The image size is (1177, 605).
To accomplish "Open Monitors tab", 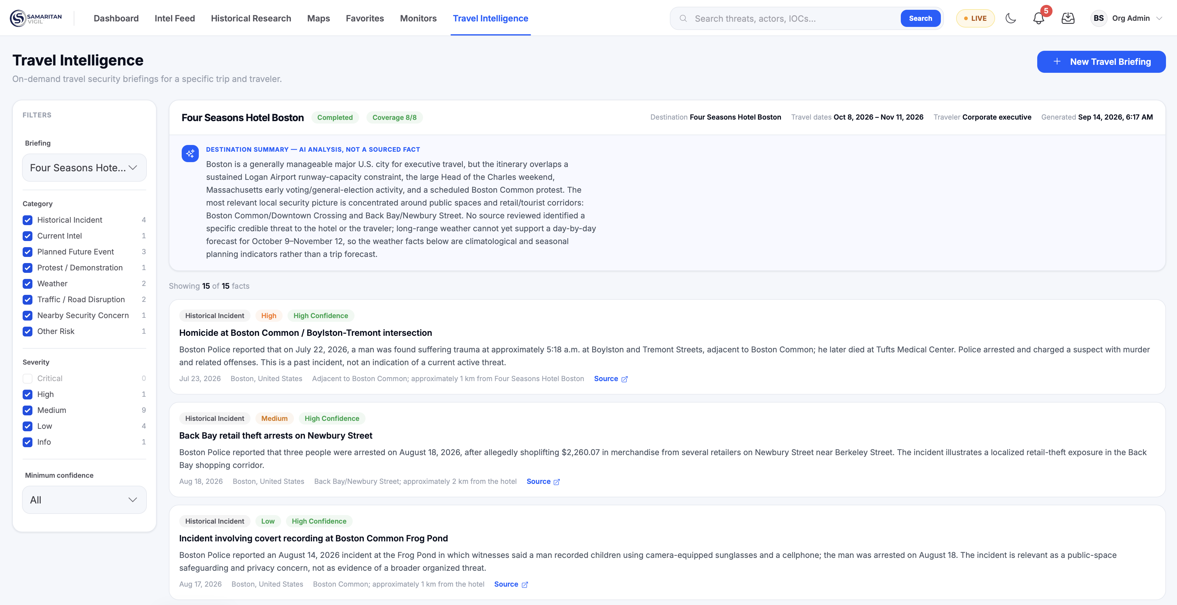I will (418, 18).
